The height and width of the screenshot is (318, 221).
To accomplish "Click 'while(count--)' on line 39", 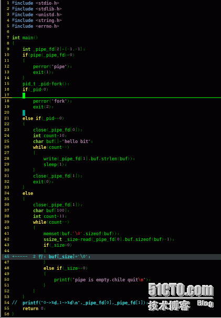I will pos(51,222).
